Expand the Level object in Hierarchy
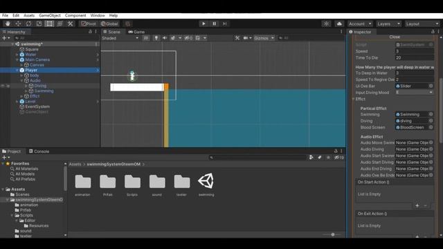The width and height of the screenshot is (443, 249). (17, 102)
